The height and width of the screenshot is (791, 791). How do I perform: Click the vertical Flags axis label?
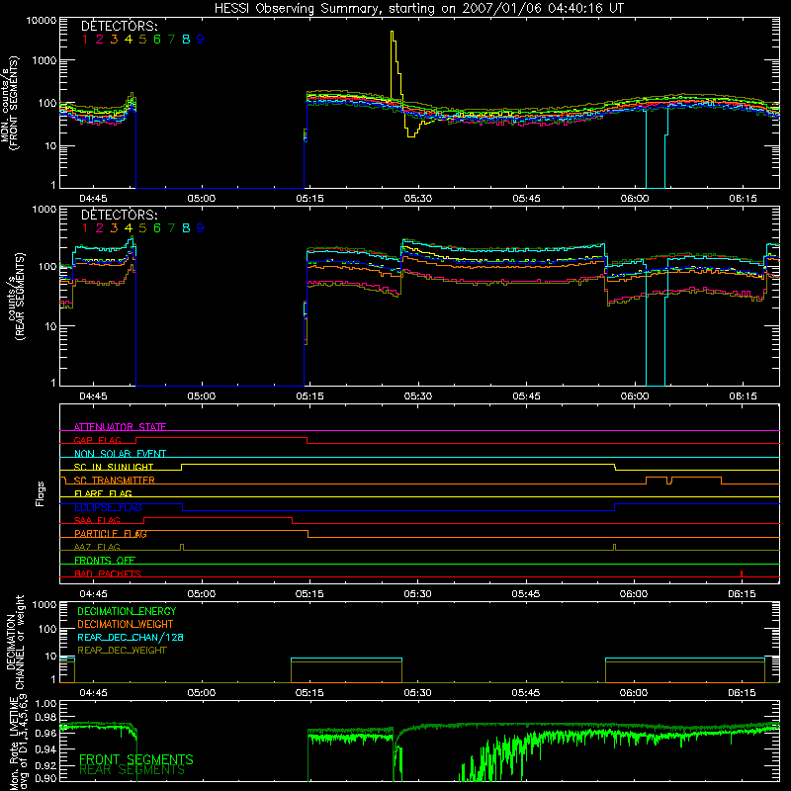(40, 493)
